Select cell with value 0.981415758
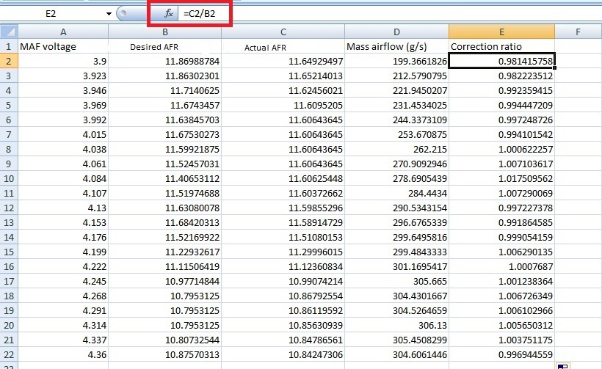 (x=501, y=61)
